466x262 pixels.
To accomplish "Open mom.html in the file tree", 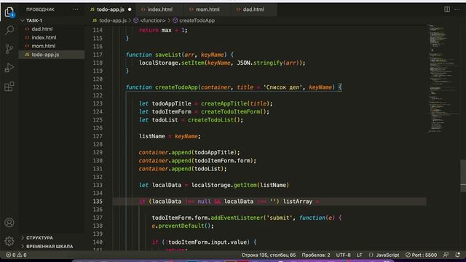I will (44, 46).
